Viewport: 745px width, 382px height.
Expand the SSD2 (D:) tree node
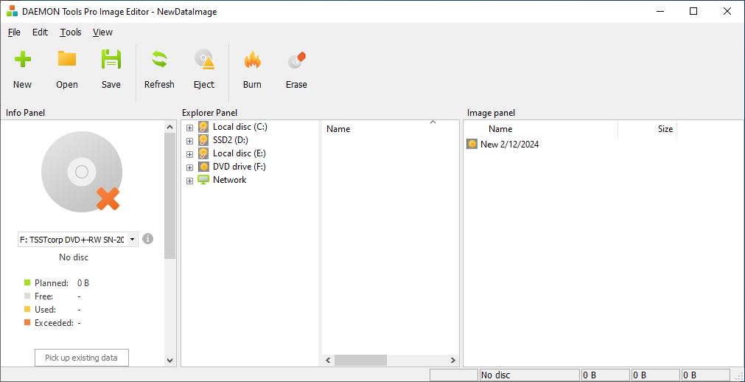pyautogui.click(x=189, y=142)
